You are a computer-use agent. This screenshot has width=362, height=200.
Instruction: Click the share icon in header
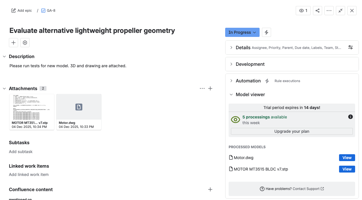[318, 11]
